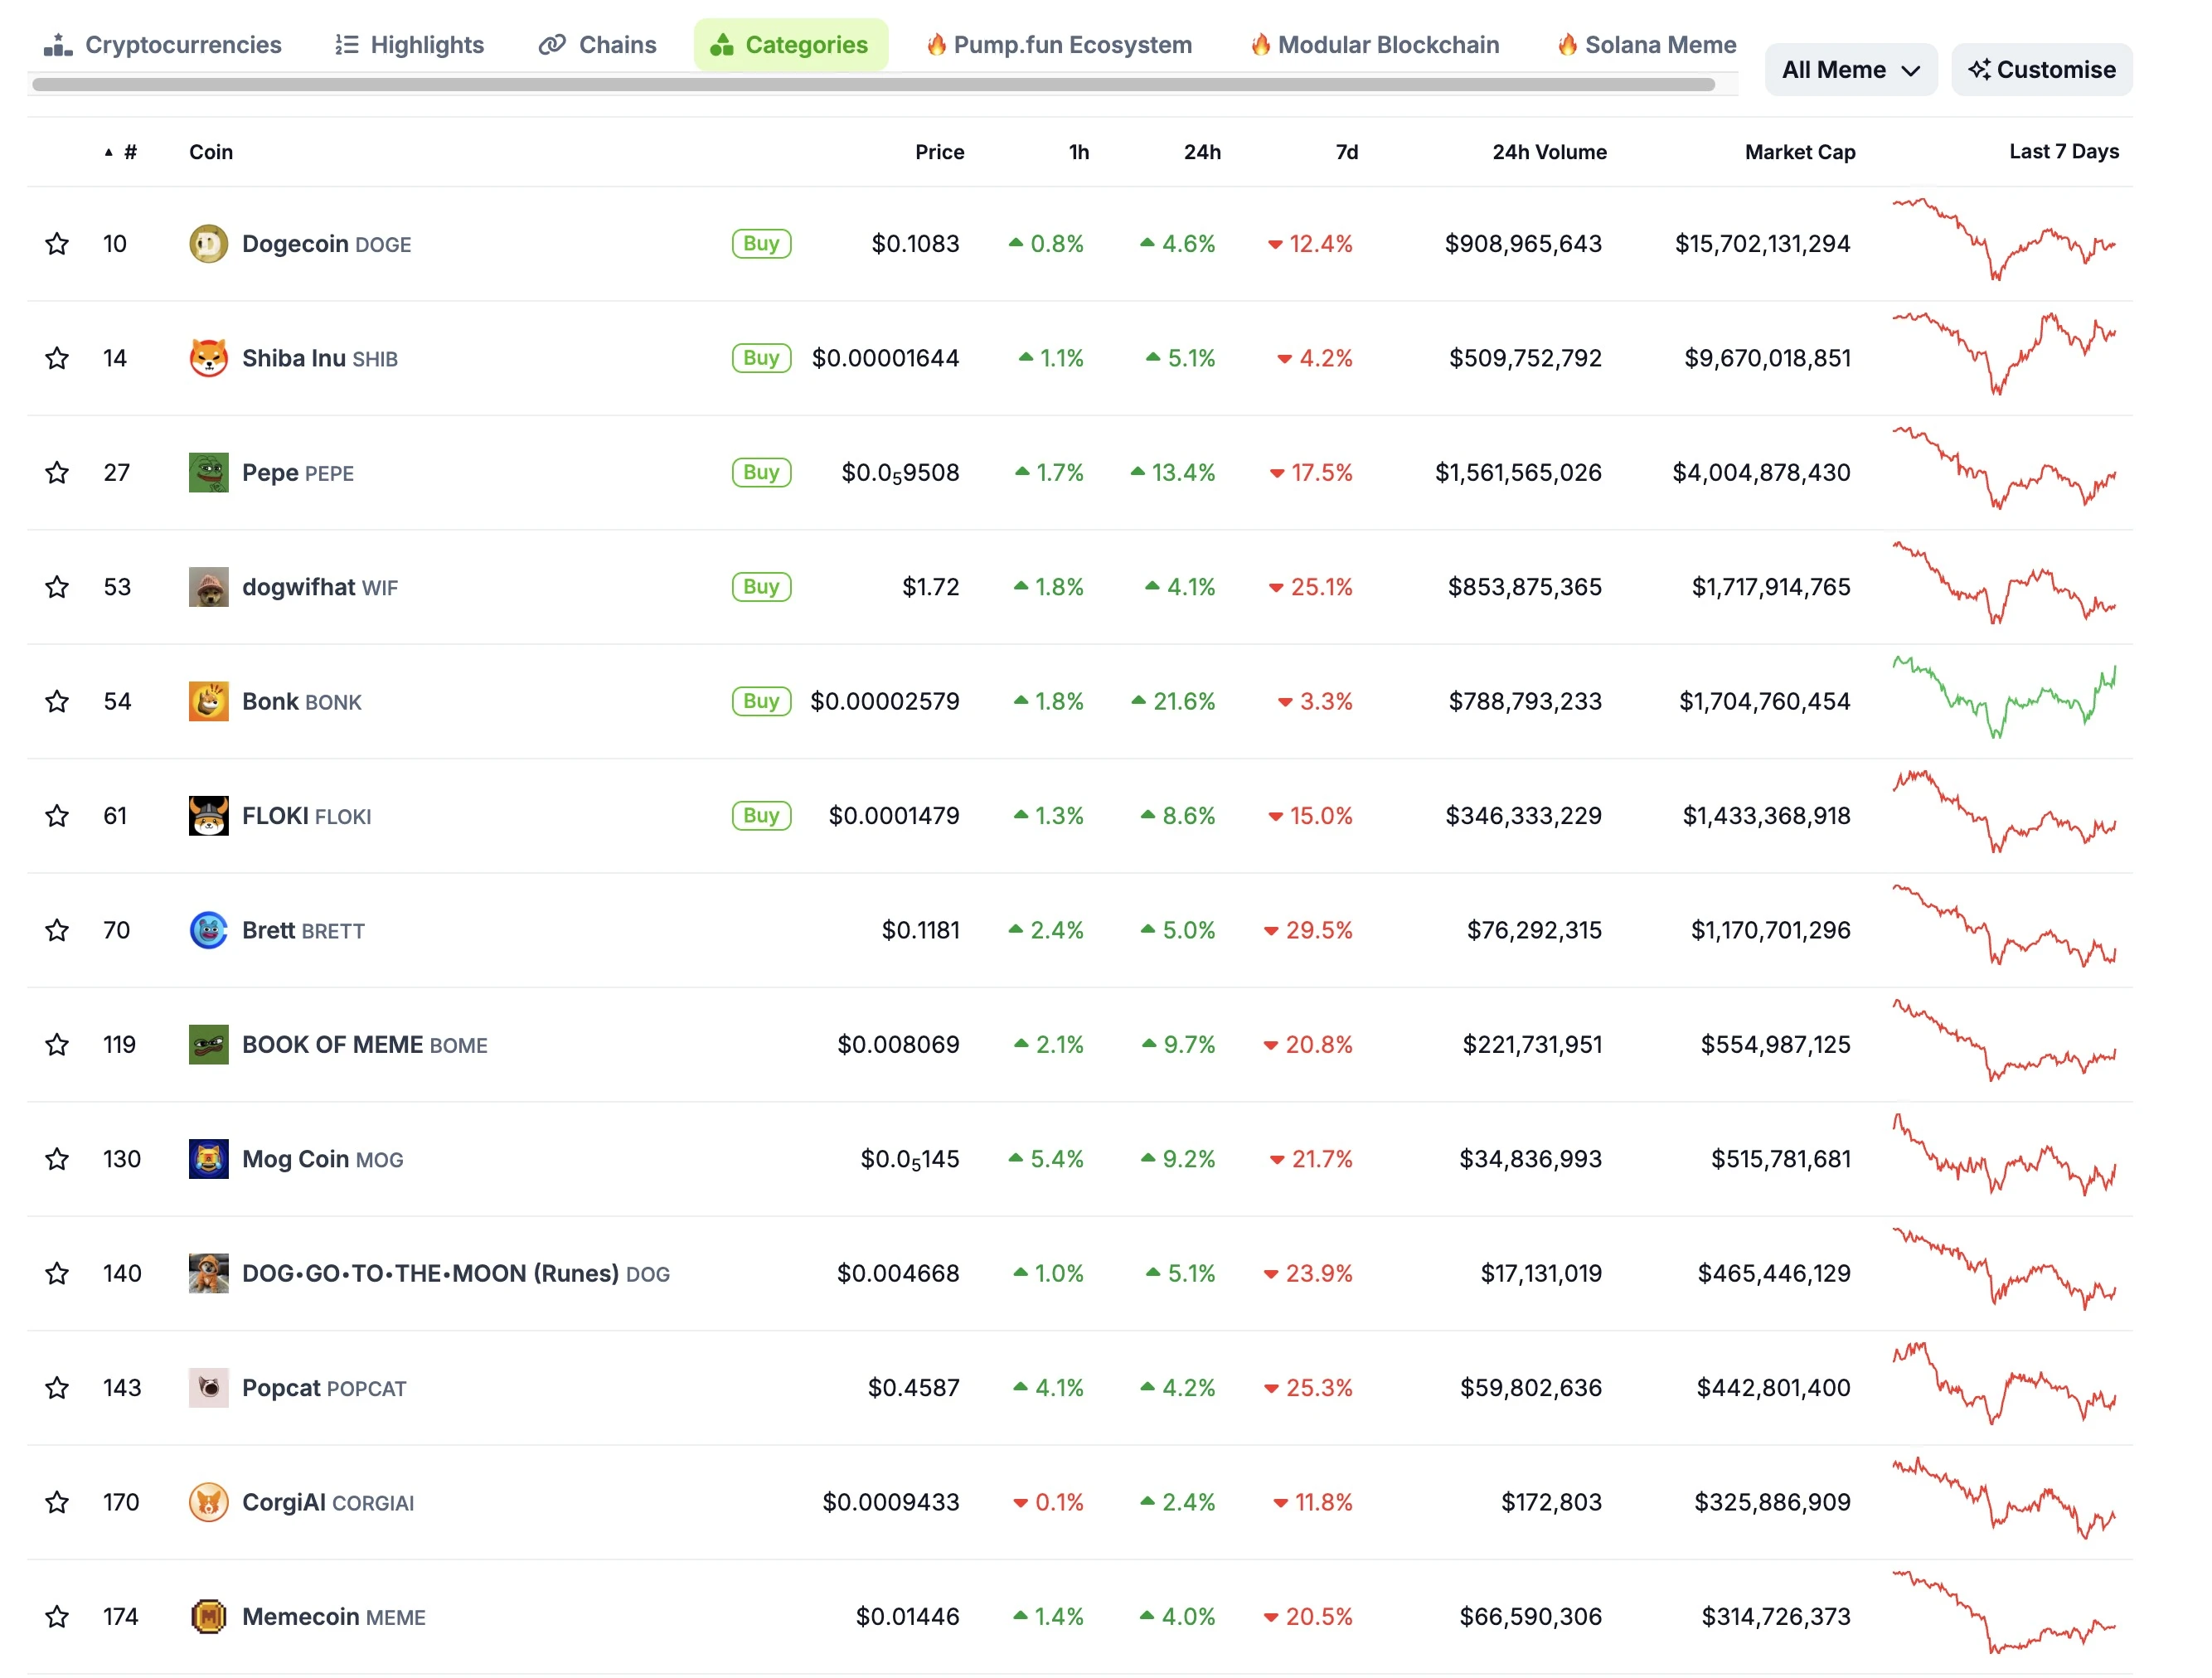Click the Mog Coin MOG icon

coord(208,1158)
